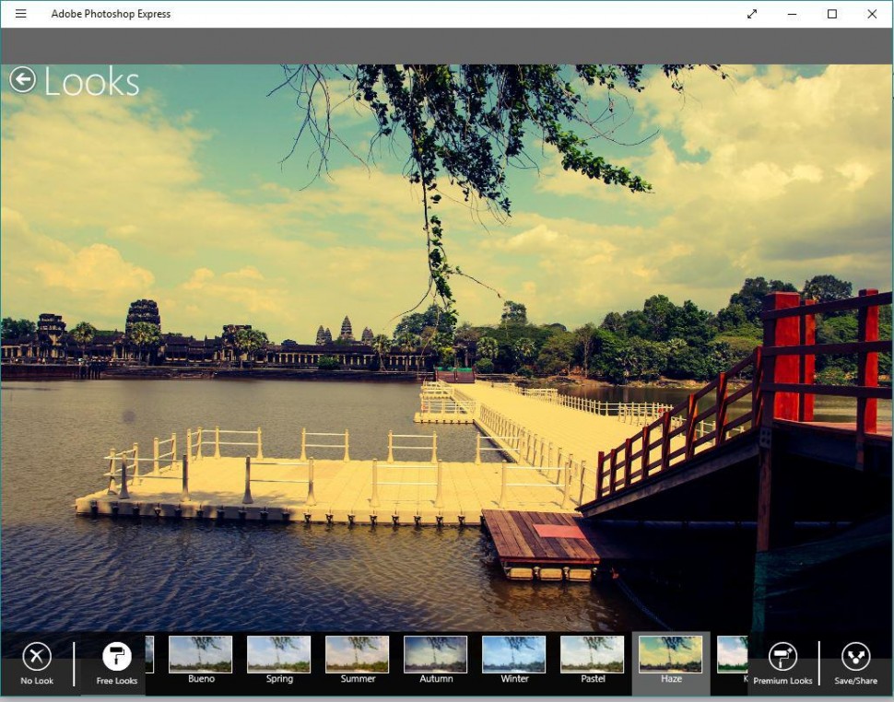Click the partially hidden look before Bueno
Screen dimensions: 894x702
click(x=149, y=655)
